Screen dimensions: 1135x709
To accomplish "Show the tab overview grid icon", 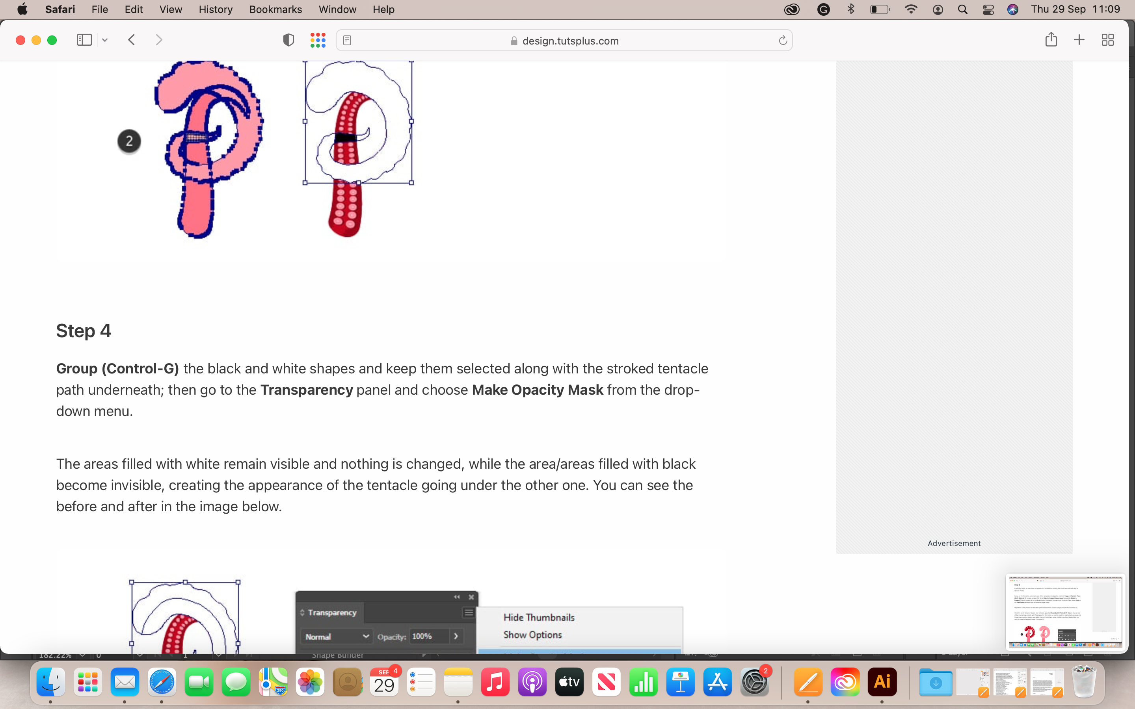I will [x=1108, y=40].
